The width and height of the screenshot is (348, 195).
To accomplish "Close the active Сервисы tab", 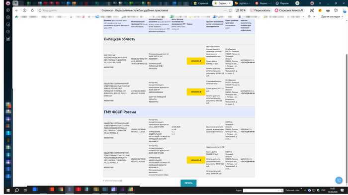I will tap(230, 3).
